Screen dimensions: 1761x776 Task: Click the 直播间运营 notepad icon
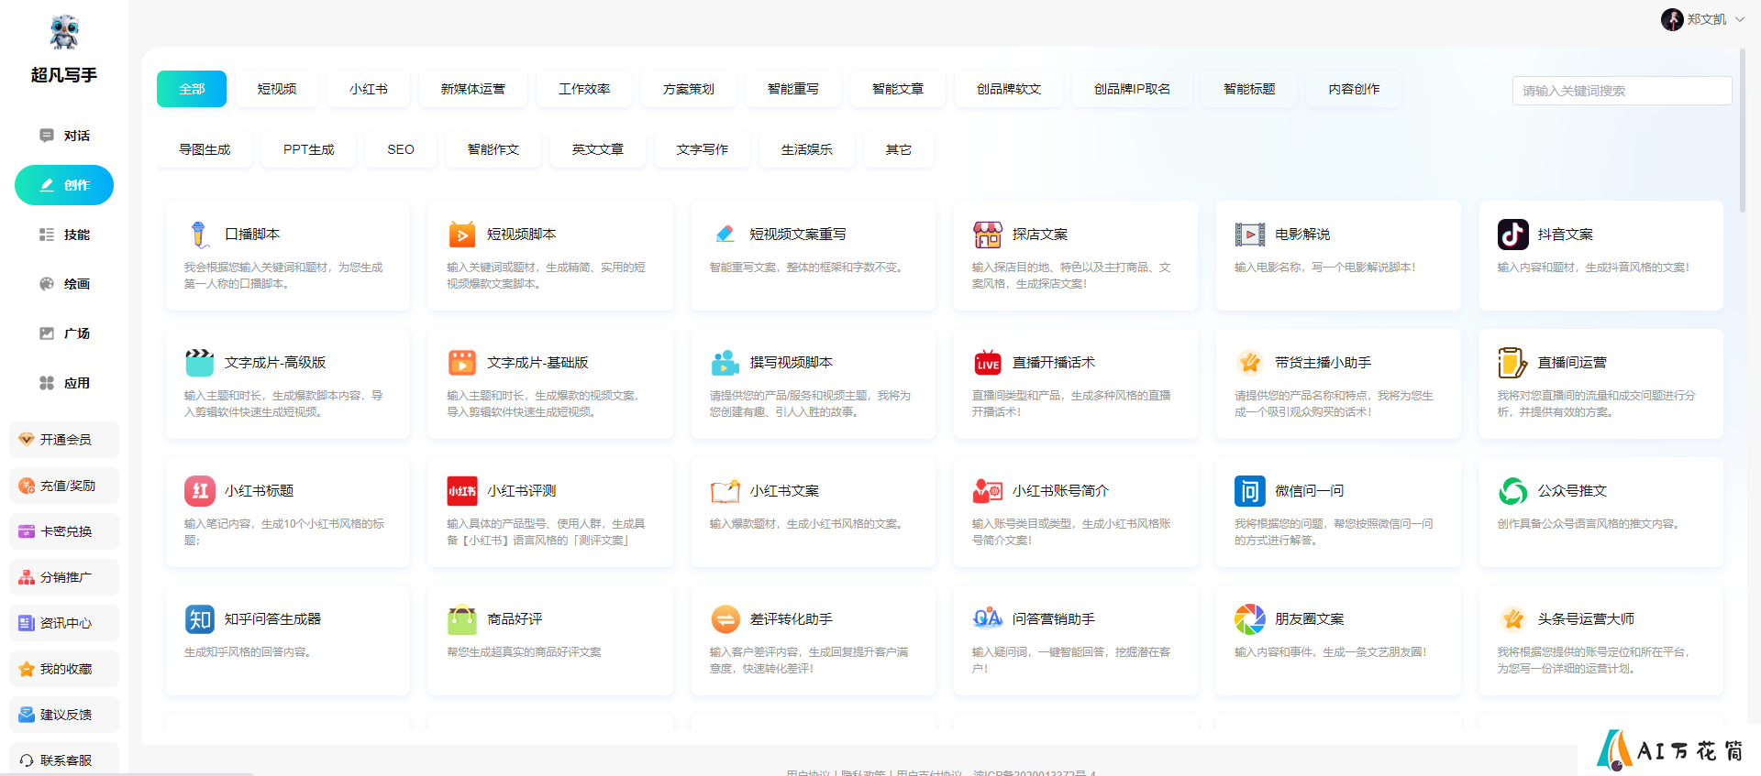pos(1513,363)
